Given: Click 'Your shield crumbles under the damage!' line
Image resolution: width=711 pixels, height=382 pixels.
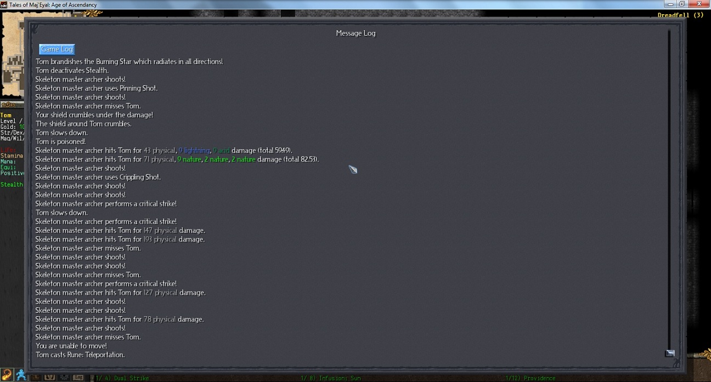Looking at the screenshot, I should (x=94, y=115).
